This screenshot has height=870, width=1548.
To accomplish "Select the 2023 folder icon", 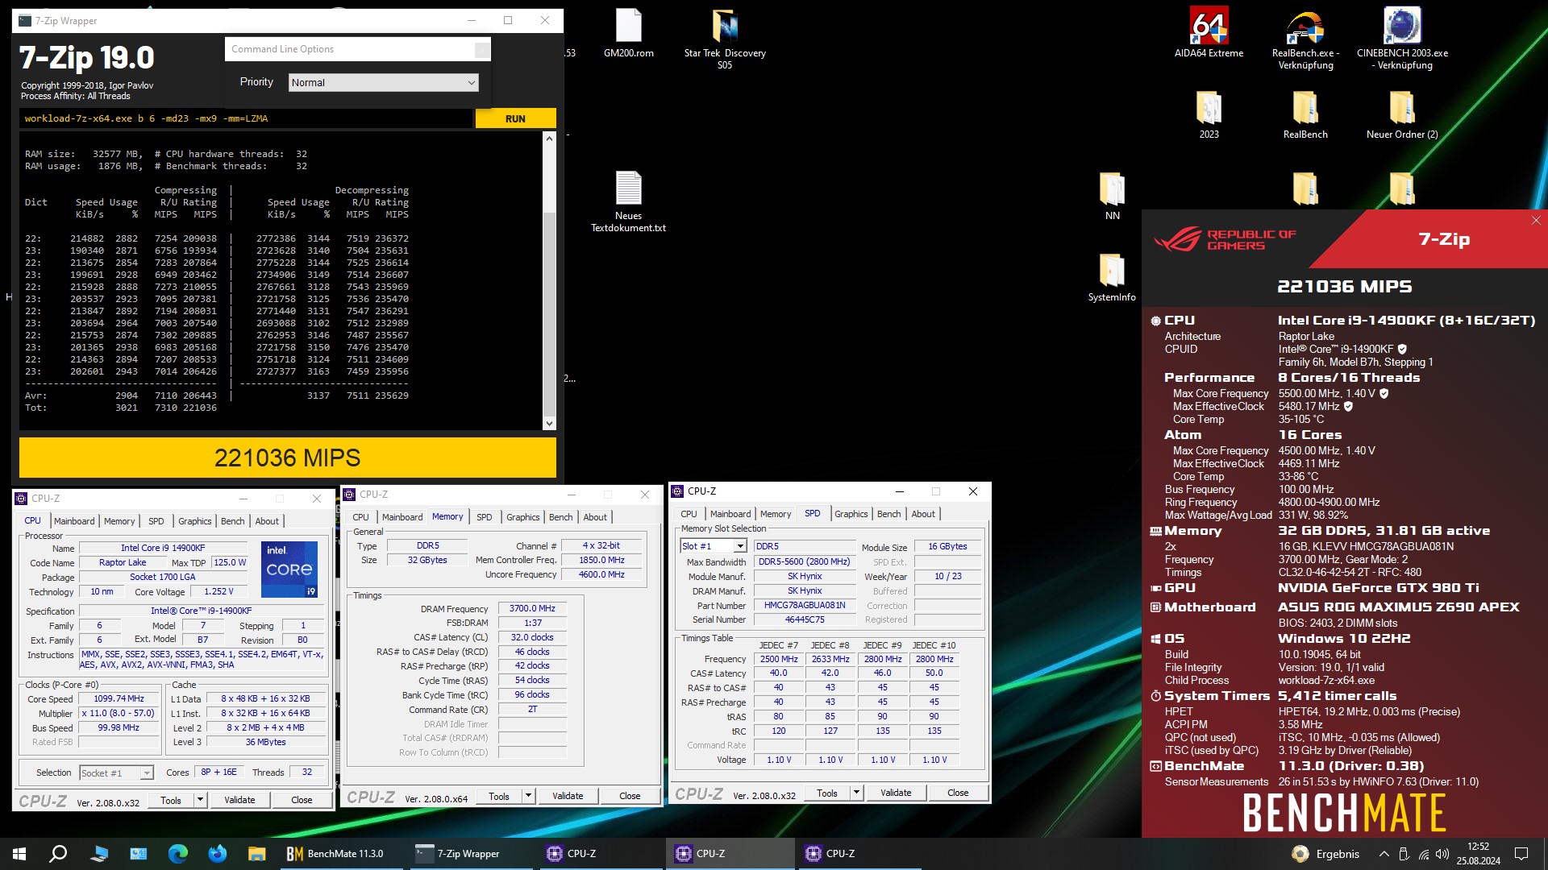I will (1209, 114).
